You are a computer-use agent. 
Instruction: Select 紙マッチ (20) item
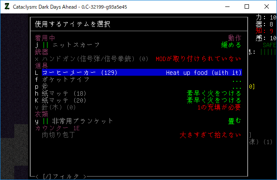tap(66, 100)
